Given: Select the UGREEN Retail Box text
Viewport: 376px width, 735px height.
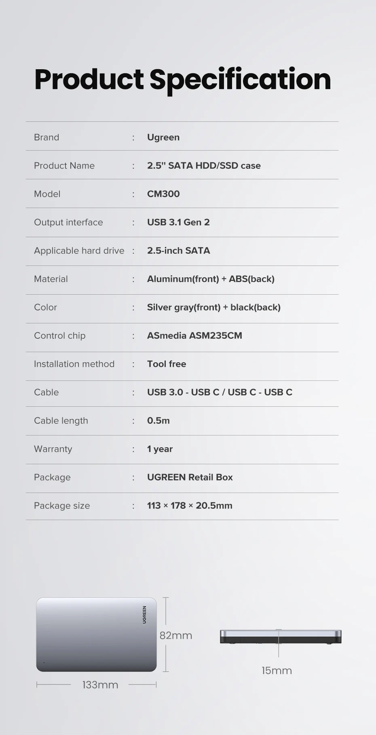Looking at the screenshot, I should [190, 477].
